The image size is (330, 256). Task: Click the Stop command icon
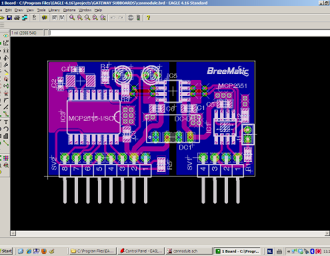pos(131,18)
